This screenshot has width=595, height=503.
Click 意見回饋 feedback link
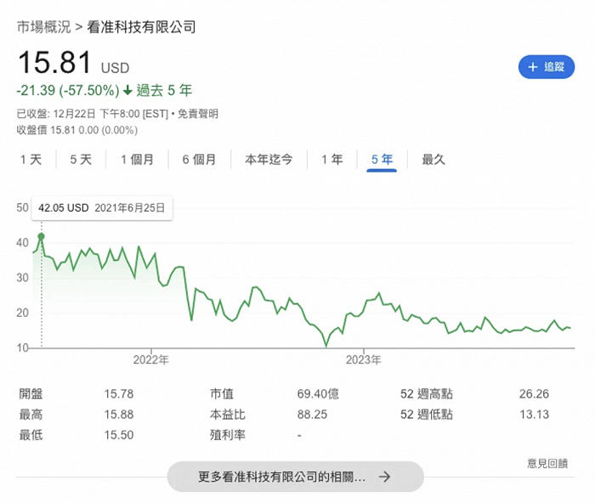click(x=547, y=462)
